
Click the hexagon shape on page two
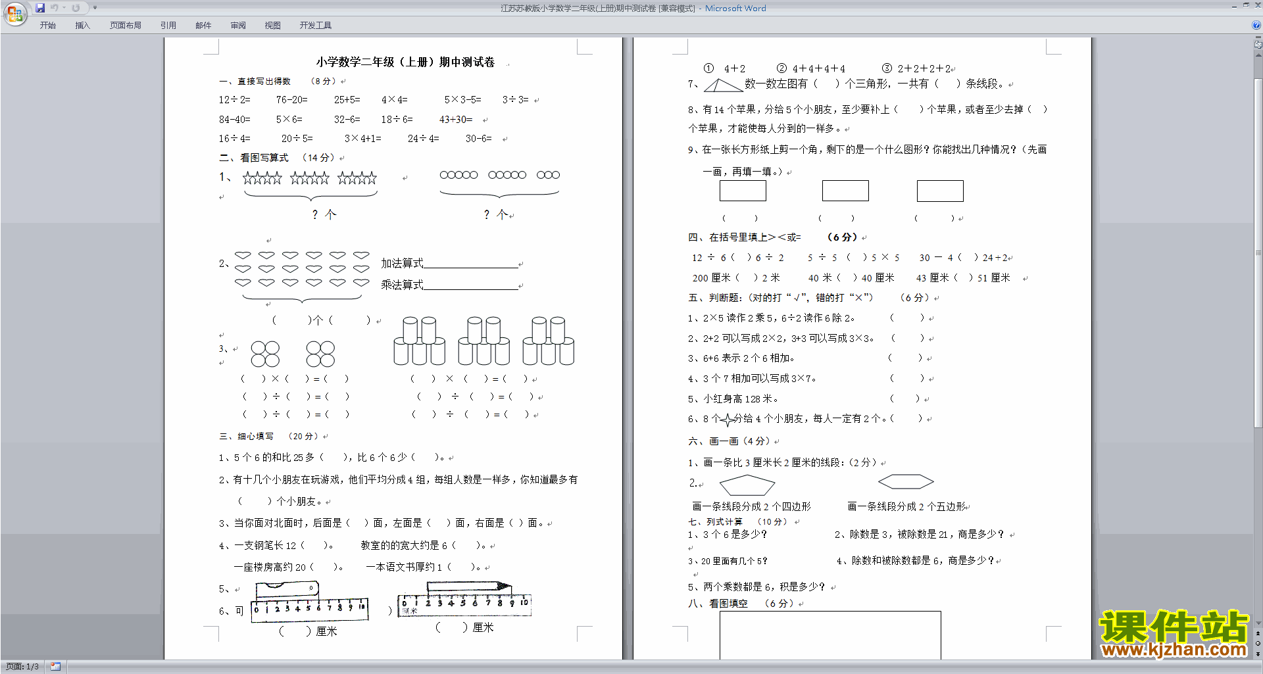click(x=906, y=482)
